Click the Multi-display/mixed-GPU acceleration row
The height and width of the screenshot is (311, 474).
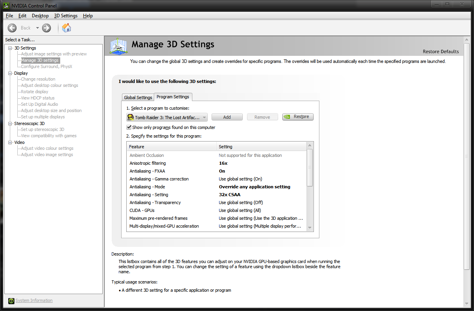pos(217,226)
